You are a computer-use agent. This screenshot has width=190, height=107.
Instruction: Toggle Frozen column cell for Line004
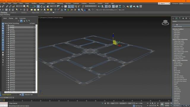coord(34,27)
